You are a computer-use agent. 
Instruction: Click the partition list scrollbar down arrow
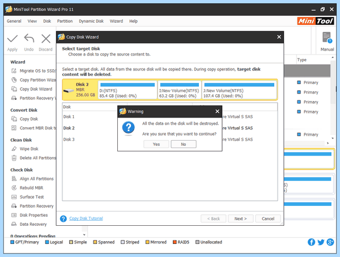tap(333, 138)
